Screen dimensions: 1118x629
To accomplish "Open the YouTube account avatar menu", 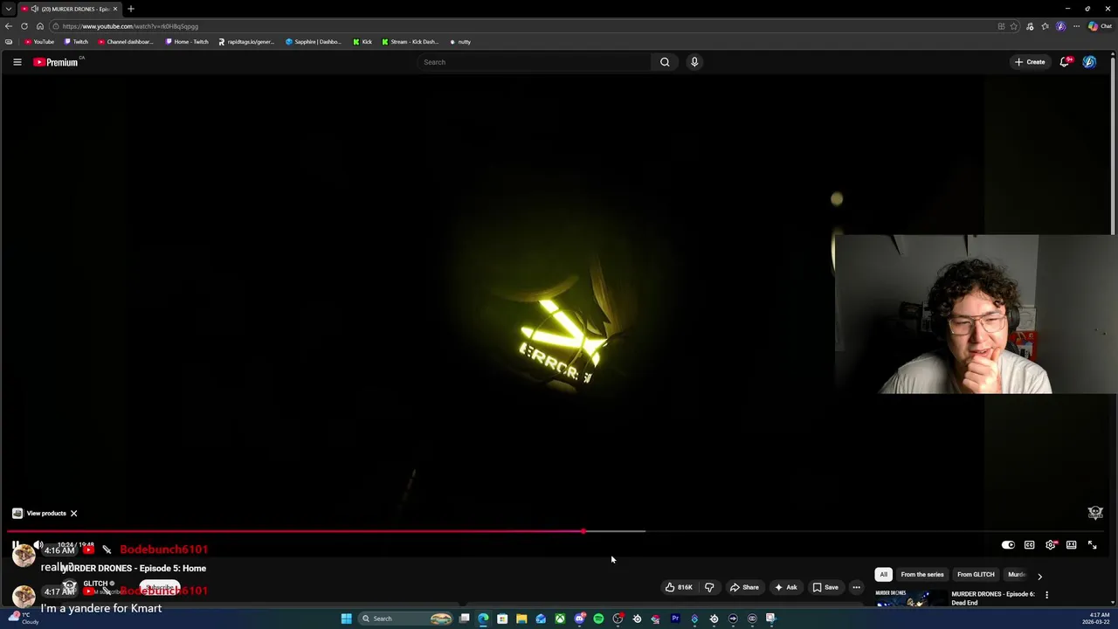I will (x=1089, y=62).
